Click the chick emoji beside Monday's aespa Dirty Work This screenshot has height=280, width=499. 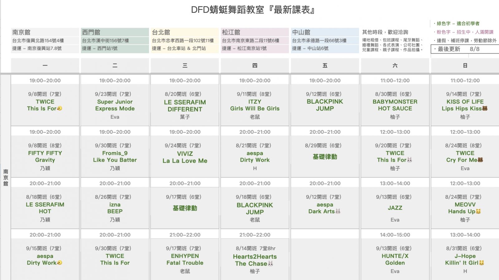[x=60, y=263]
